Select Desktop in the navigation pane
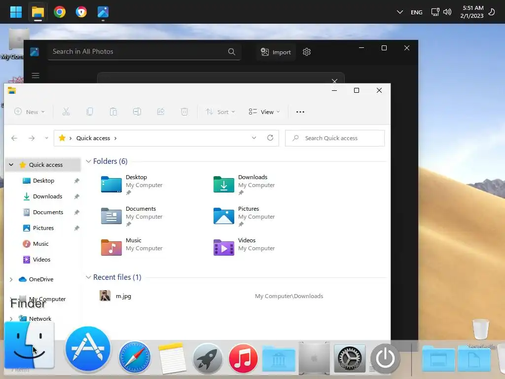Viewport: 505px width, 379px height. pos(43,181)
